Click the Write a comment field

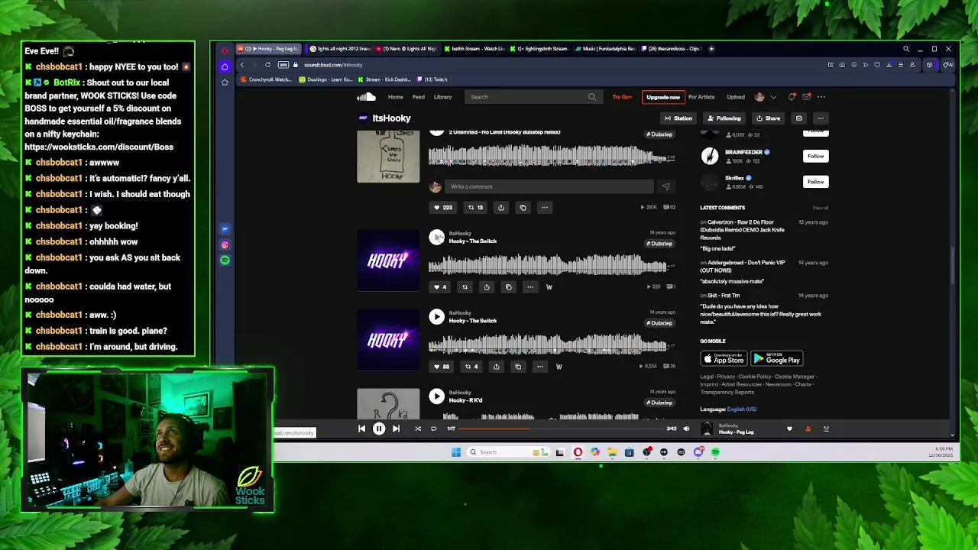[x=549, y=186]
